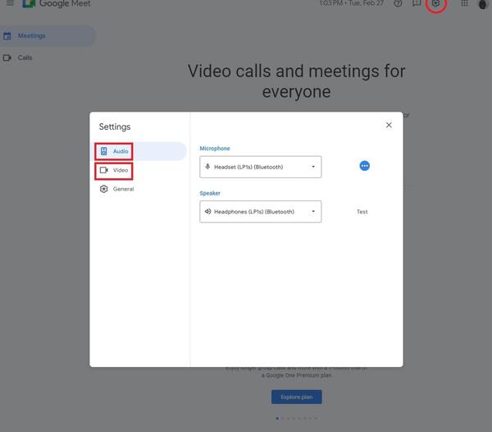This screenshot has height=432, width=492.
Task: Click the speaker icon inside dropdown
Action: (207, 211)
